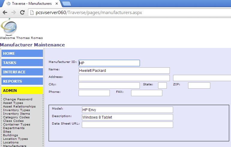Click the second Address field
This screenshot has height=147, width=231.
coord(202,78)
